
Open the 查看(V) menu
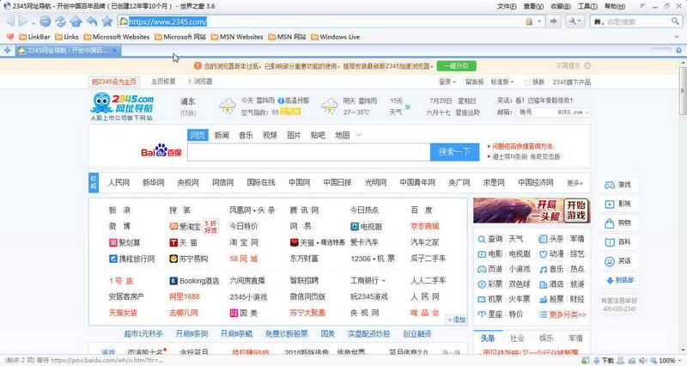point(533,6)
